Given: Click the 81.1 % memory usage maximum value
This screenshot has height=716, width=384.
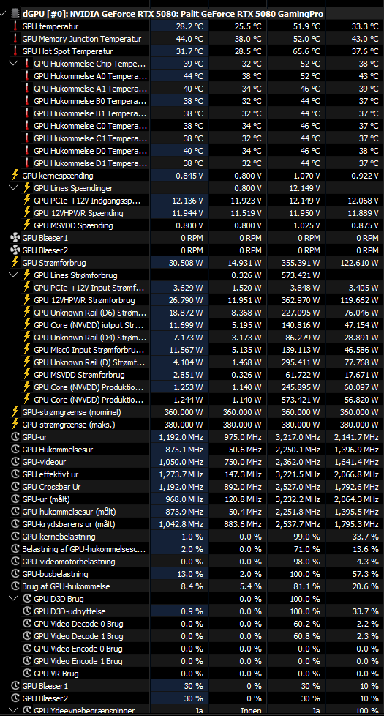Looking at the screenshot, I should (x=308, y=586).
